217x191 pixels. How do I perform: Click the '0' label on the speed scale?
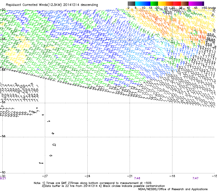[x=128, y=8]
